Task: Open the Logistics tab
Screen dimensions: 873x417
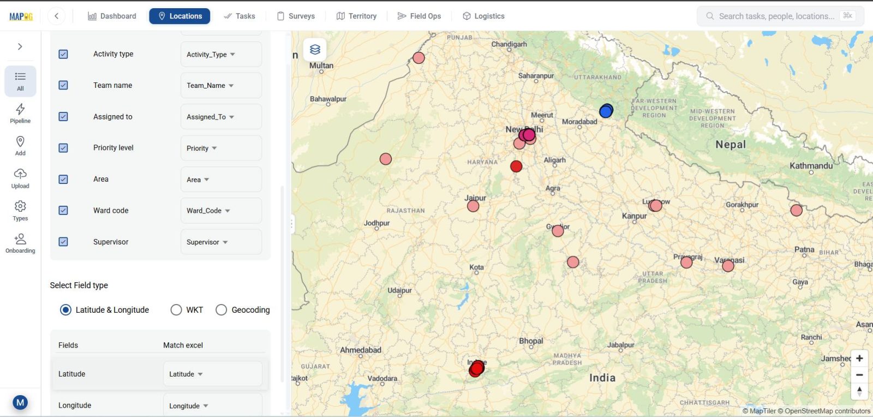Action: click(483, 16)
